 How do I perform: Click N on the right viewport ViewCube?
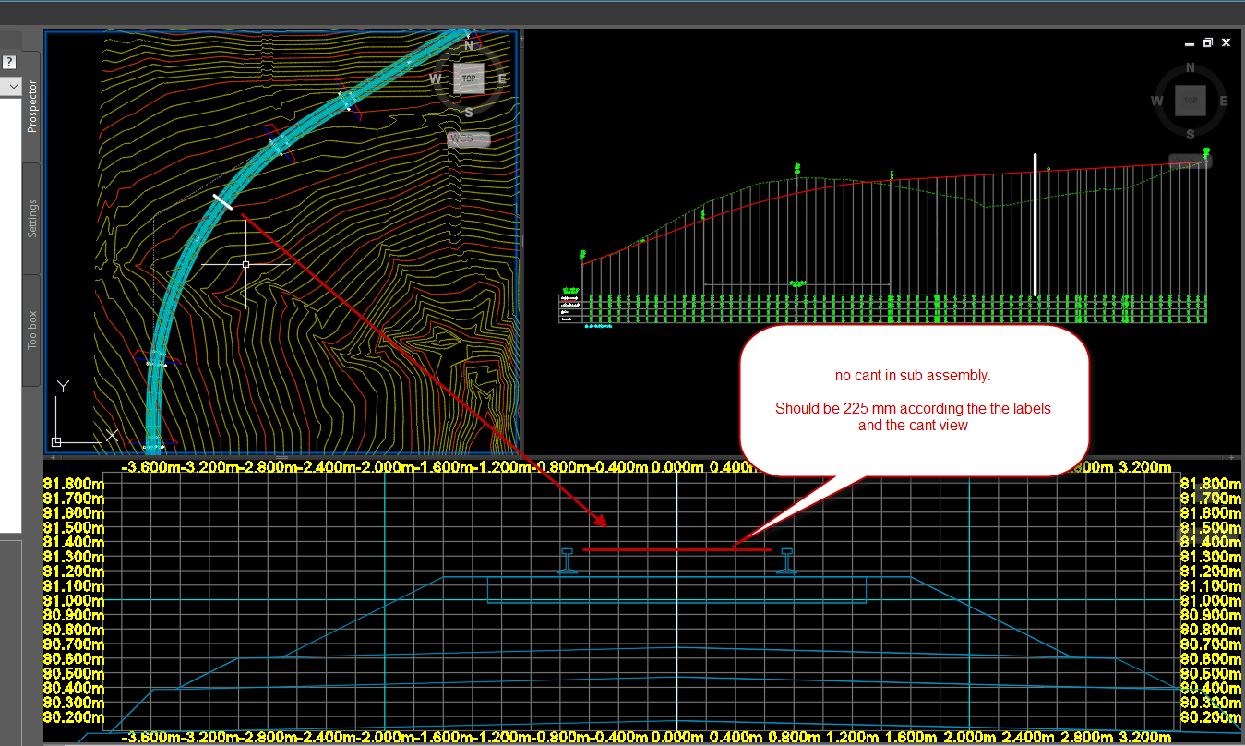point(1190,67)
